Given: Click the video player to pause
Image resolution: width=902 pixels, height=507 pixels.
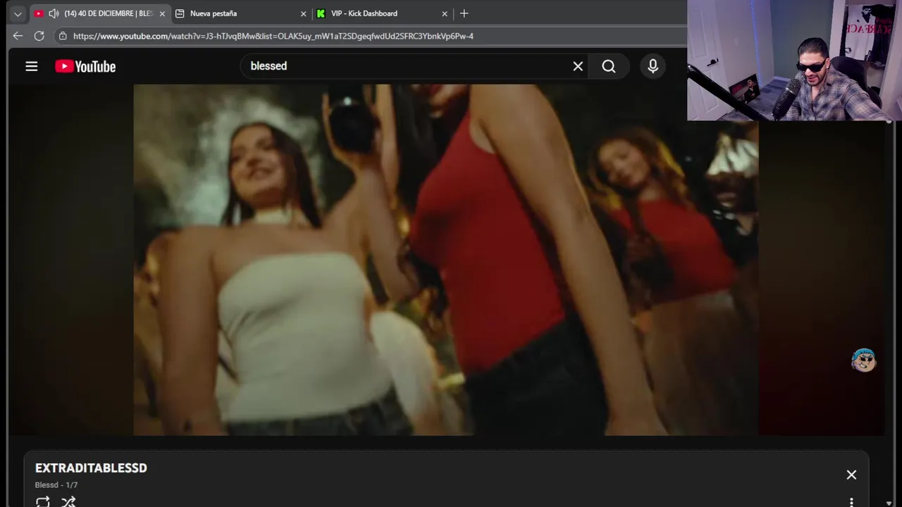Looking at the screenshot, I should [x=445, y=259].
